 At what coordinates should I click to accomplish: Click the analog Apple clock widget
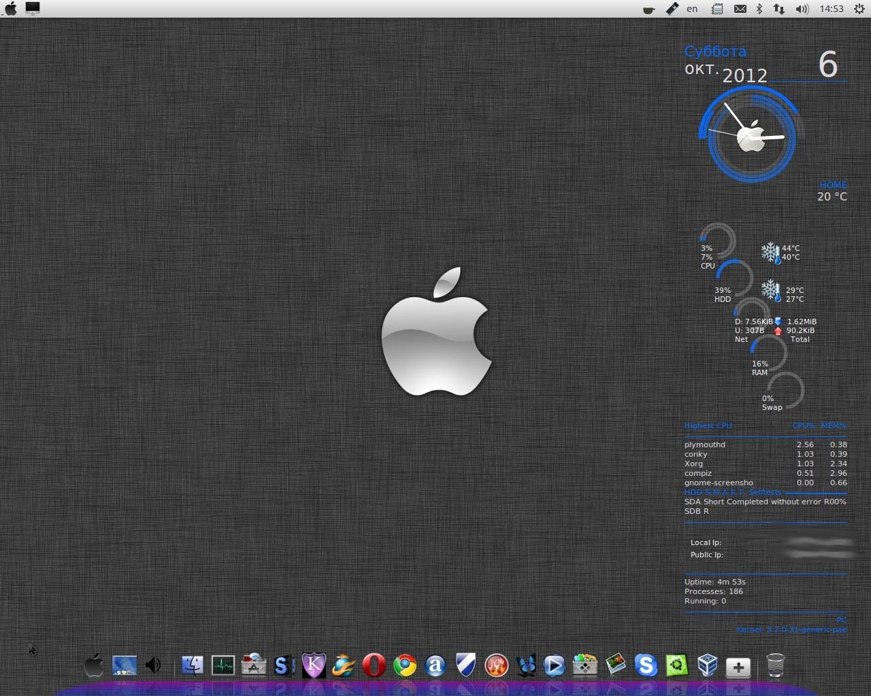click(751, 135)
